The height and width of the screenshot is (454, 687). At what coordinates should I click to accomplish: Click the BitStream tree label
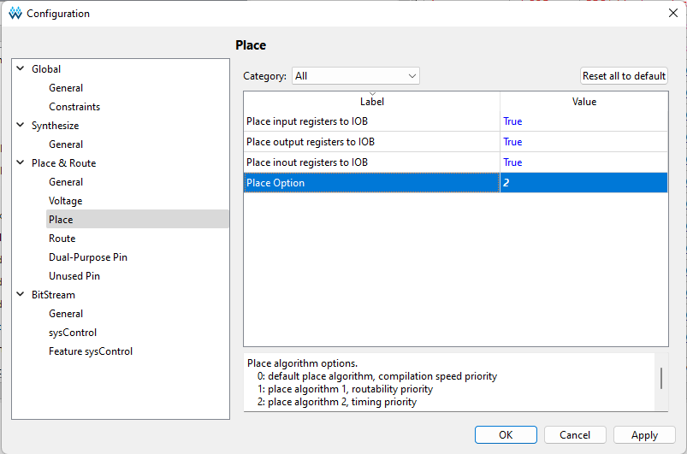[53, 295]
